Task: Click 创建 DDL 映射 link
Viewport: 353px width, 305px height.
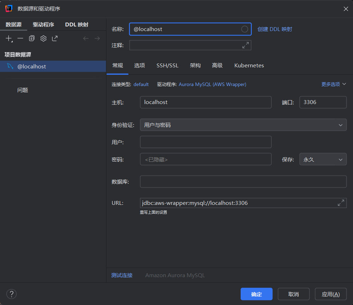Action: point(275,29)
